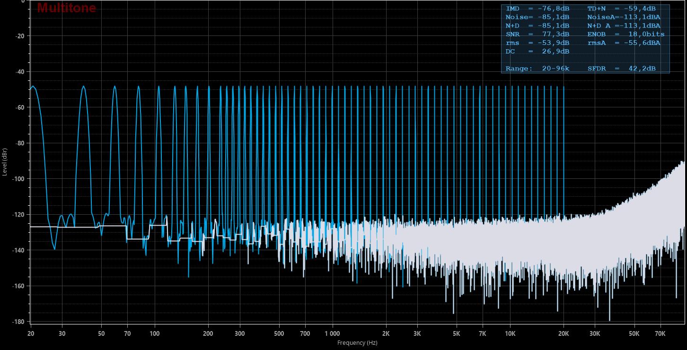Click the 30 Hz frequency axis tick

[x=62, y=333]
